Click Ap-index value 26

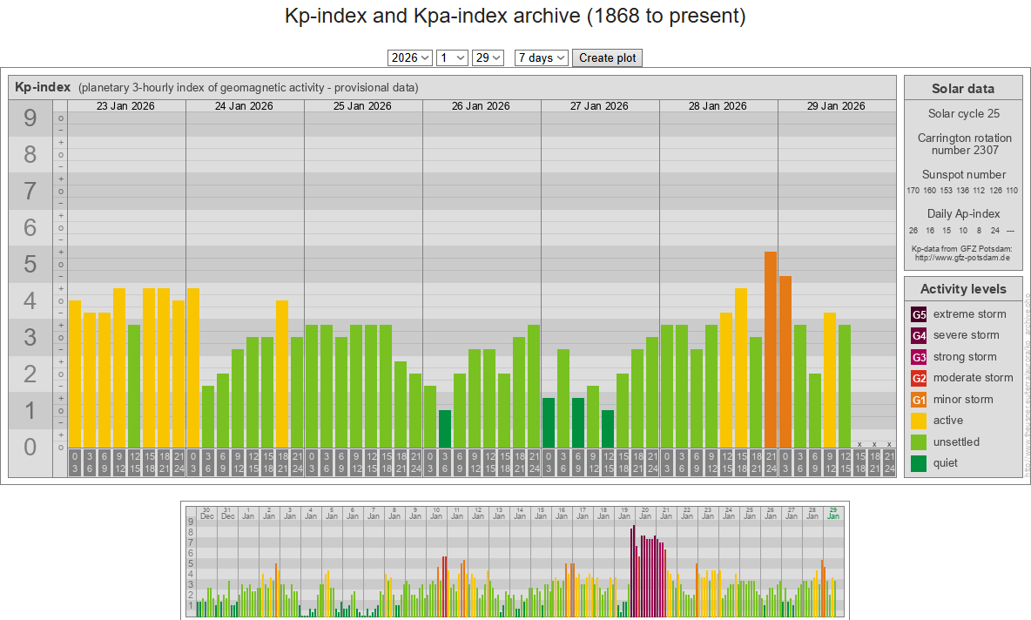tap(913, 231)
